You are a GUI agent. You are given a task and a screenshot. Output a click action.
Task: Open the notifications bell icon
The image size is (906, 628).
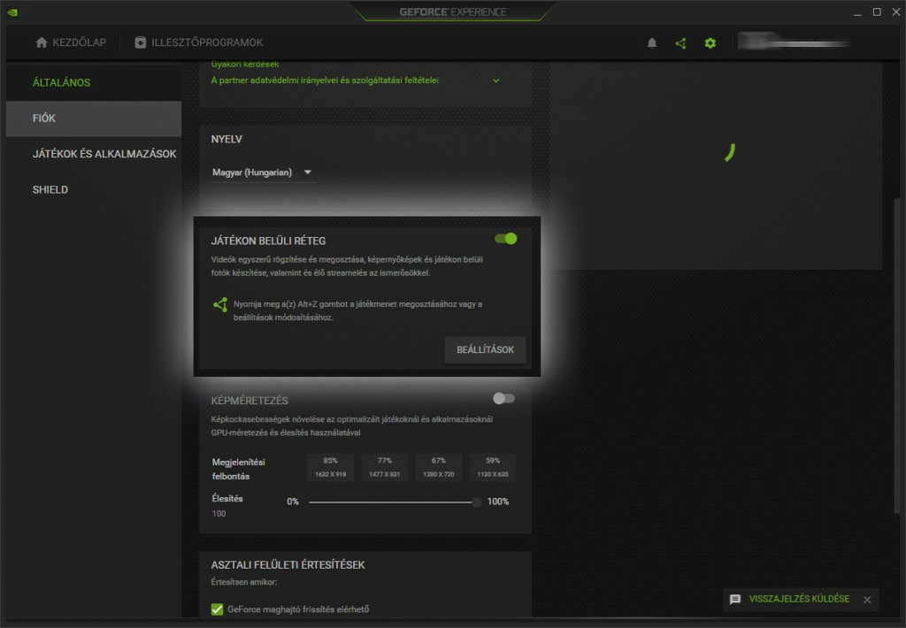(x=652, y=42)
